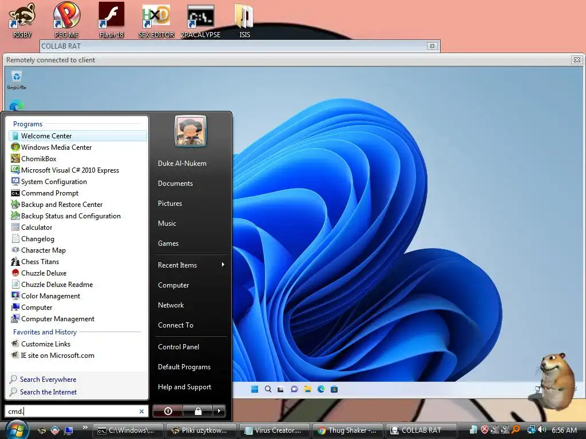Viewport: 586px width, 439px height.
Task: Launch Edge from the remote taskbar
Action: tap(321, 389)
